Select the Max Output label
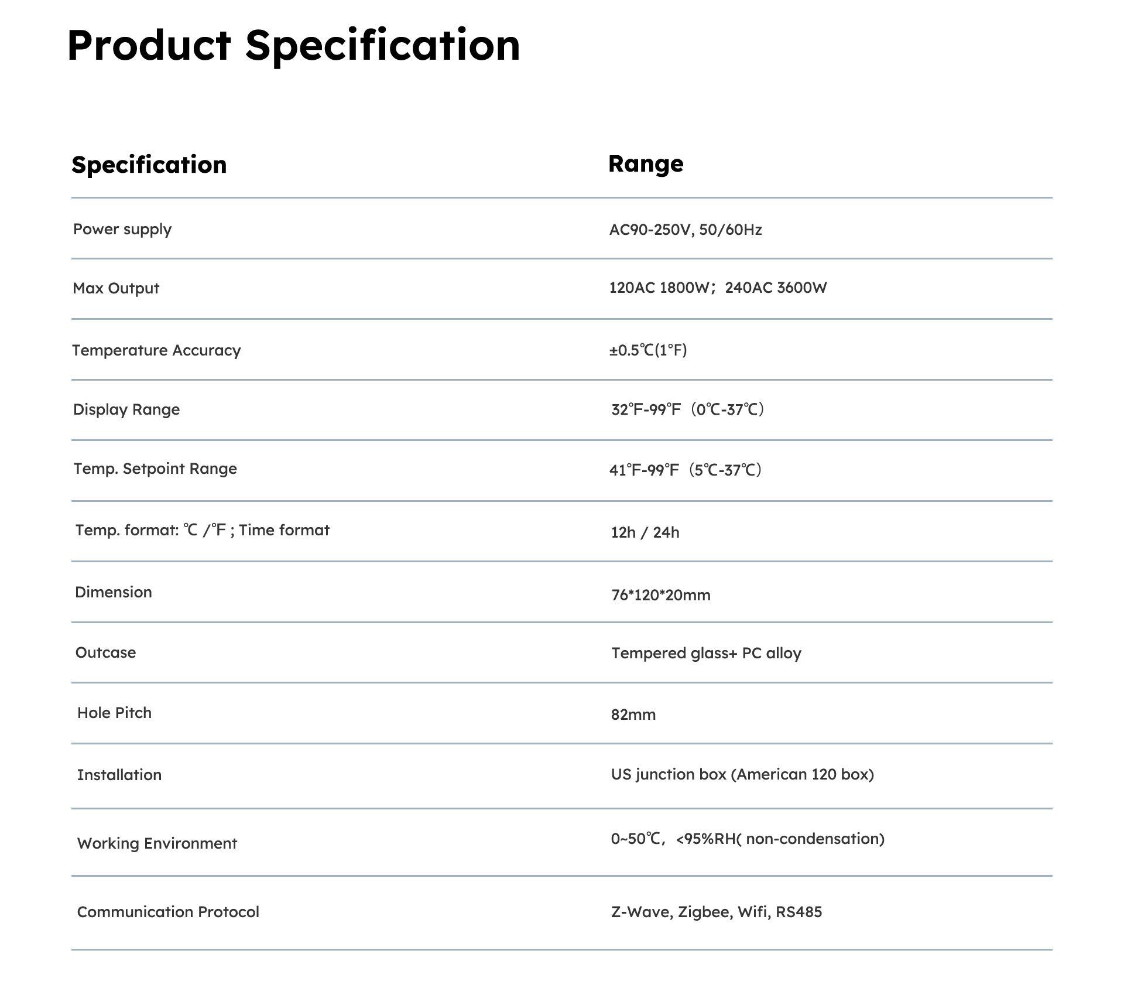1124x981 pixels. pos(116,288)
